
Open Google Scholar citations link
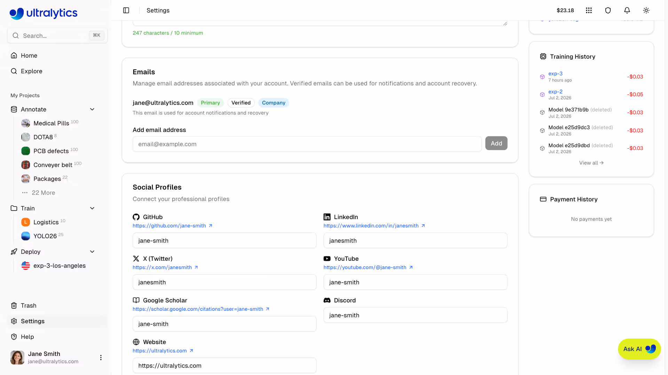click(x=198, y=309)
